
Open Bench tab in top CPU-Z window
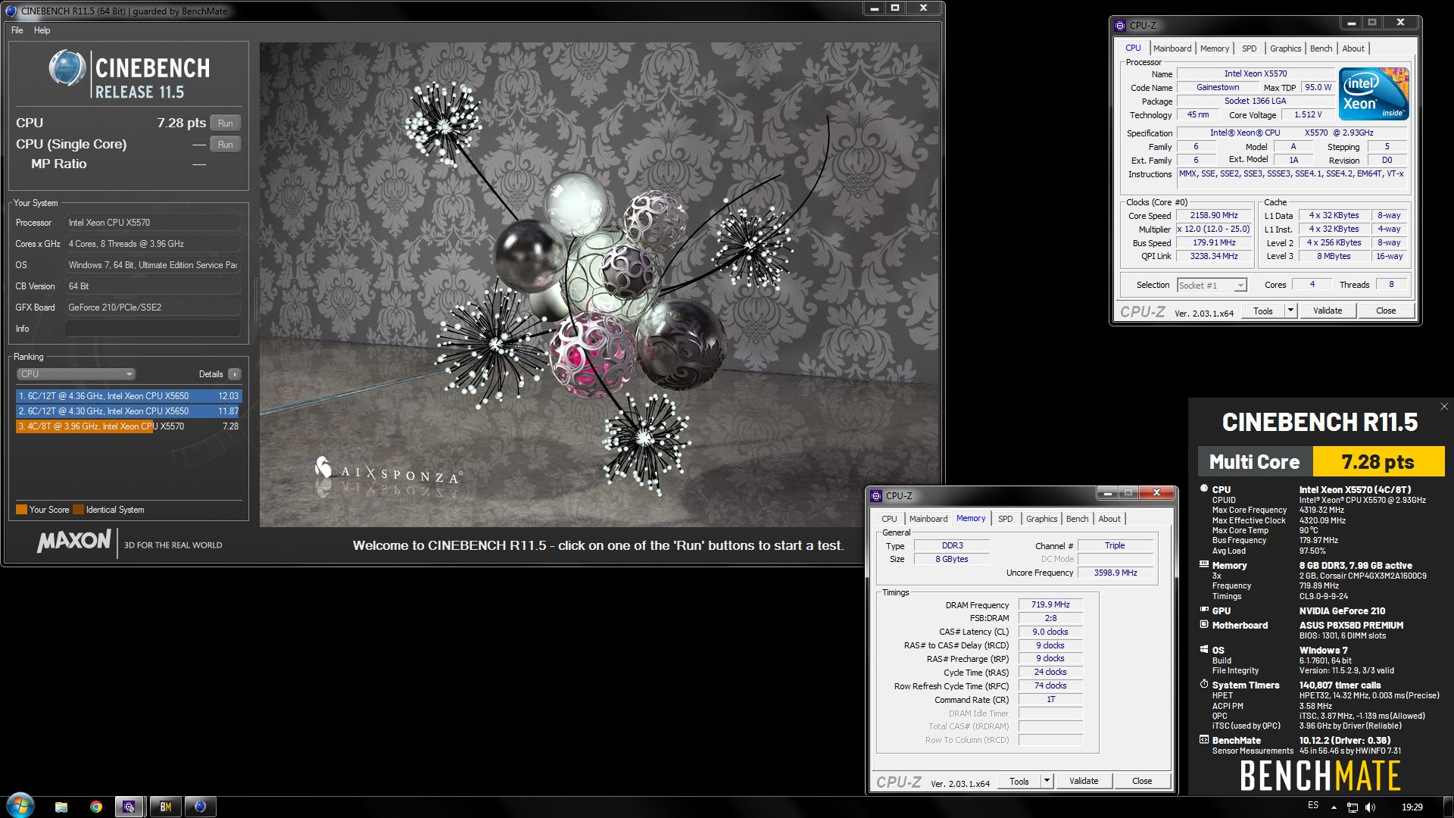(1321, 48)
